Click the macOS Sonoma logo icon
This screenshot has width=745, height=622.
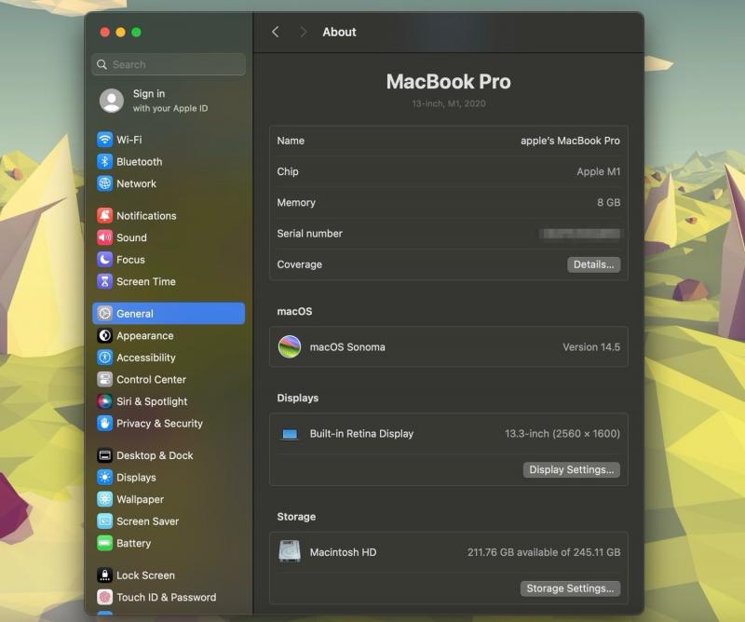(290, 347)
